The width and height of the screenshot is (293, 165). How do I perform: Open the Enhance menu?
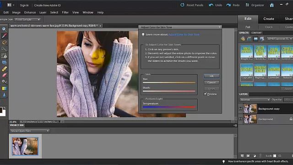click(x=30, y=12)
